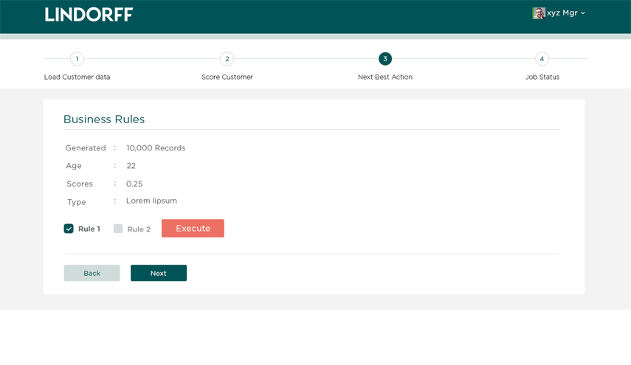Click the Business Rules heading
Image resolution: width=631 pixels, height=365 pixels.
(x=104, y=119)
